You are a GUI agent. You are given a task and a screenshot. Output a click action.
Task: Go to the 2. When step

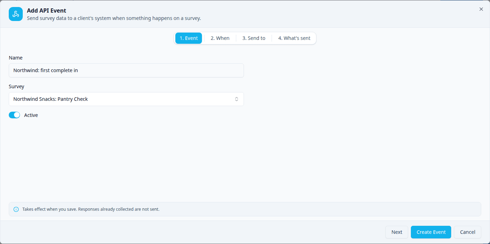click(220, 38)
